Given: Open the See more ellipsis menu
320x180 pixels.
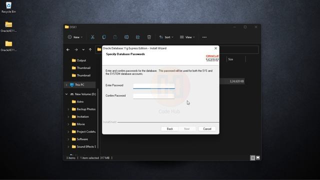Looking at the screenshot, I should point(204,37).
